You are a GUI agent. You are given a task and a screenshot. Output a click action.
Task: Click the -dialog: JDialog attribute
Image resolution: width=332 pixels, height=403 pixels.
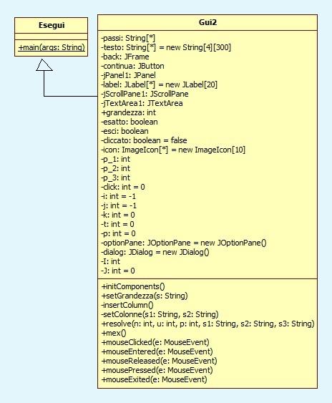click(x=155, y=252)
